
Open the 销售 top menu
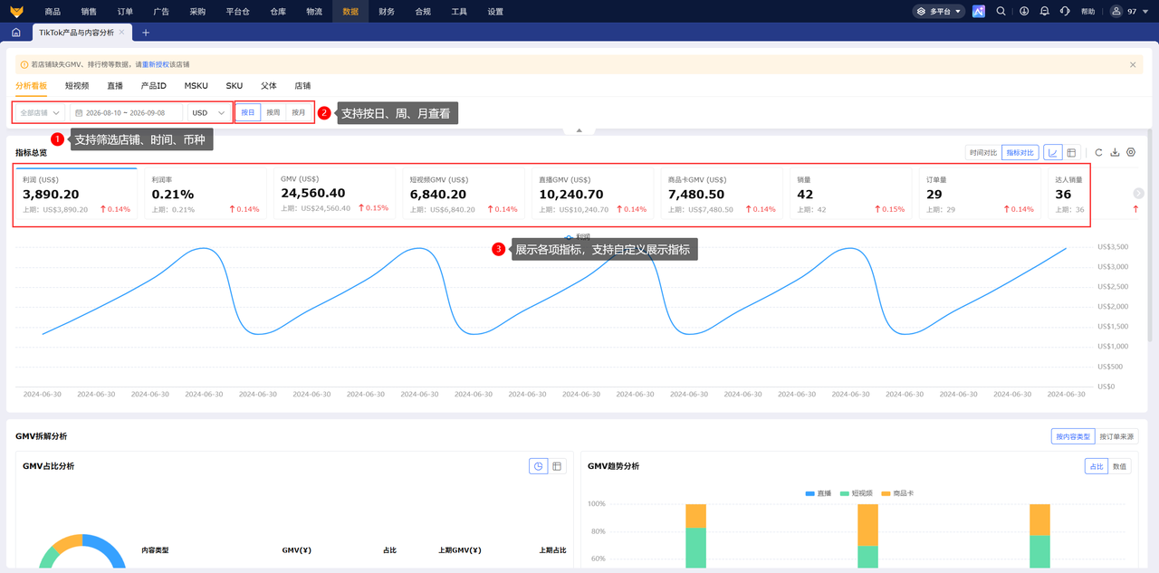click(89, 12)
